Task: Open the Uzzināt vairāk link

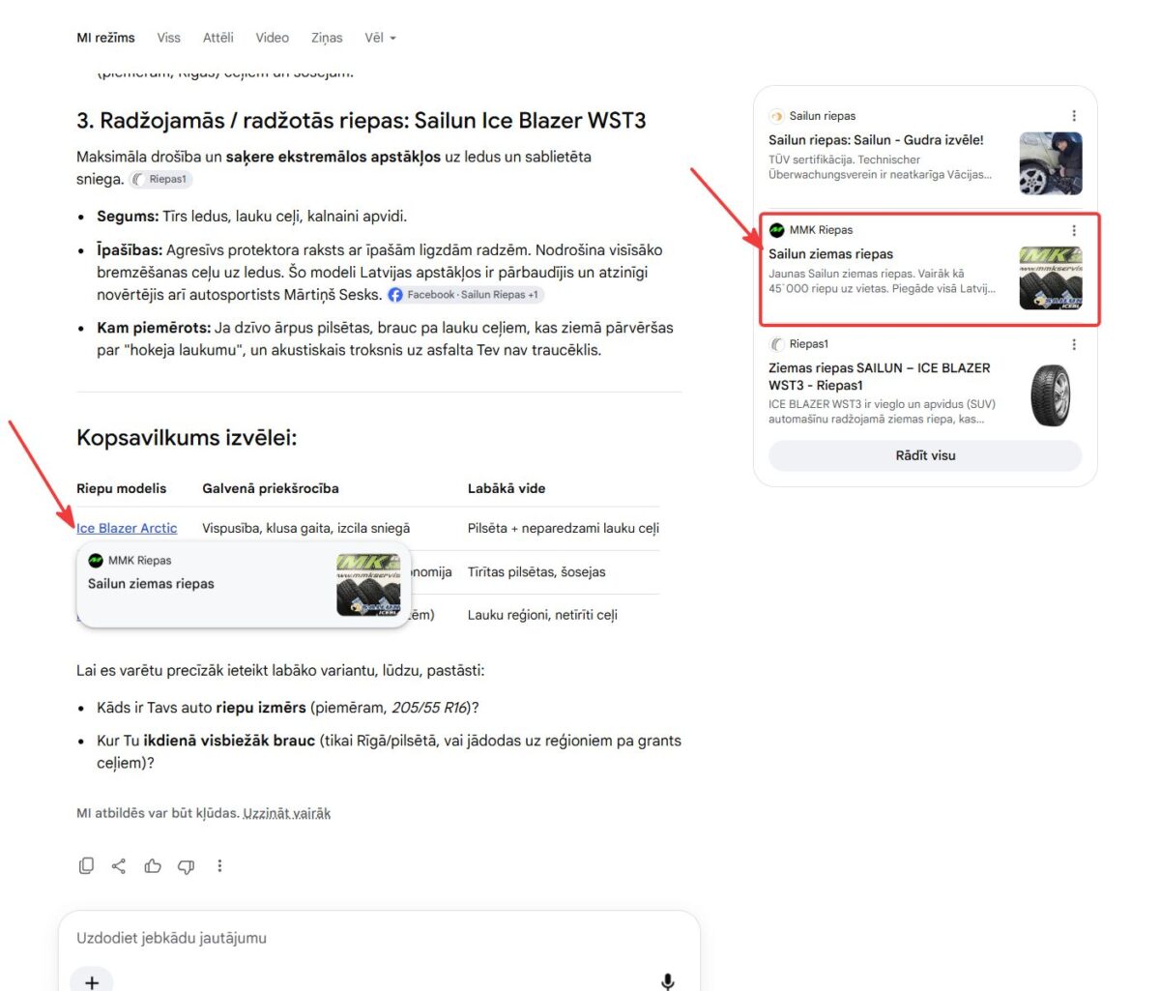Action: coord(287,813)
